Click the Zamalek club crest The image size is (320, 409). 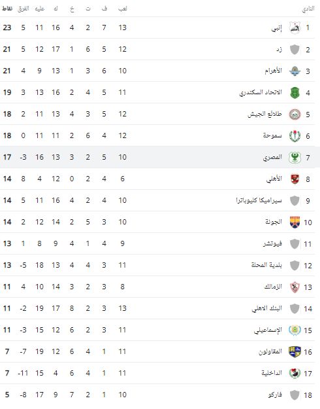[295, 287]
